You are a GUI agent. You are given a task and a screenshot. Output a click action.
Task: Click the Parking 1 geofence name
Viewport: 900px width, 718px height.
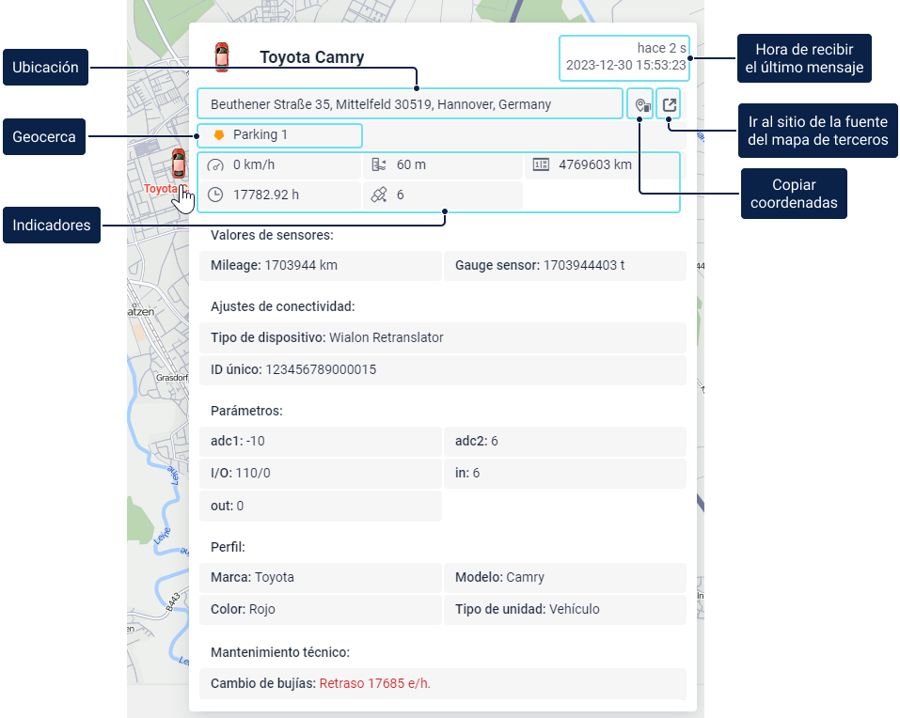point(260,134)
